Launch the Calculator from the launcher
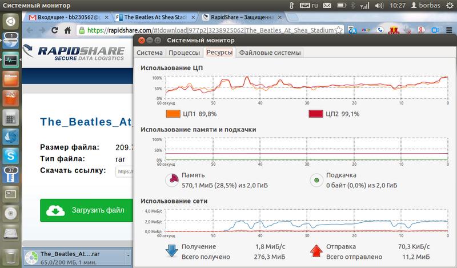457x268 pixels. pyautogui.click(x=11, y=118)
